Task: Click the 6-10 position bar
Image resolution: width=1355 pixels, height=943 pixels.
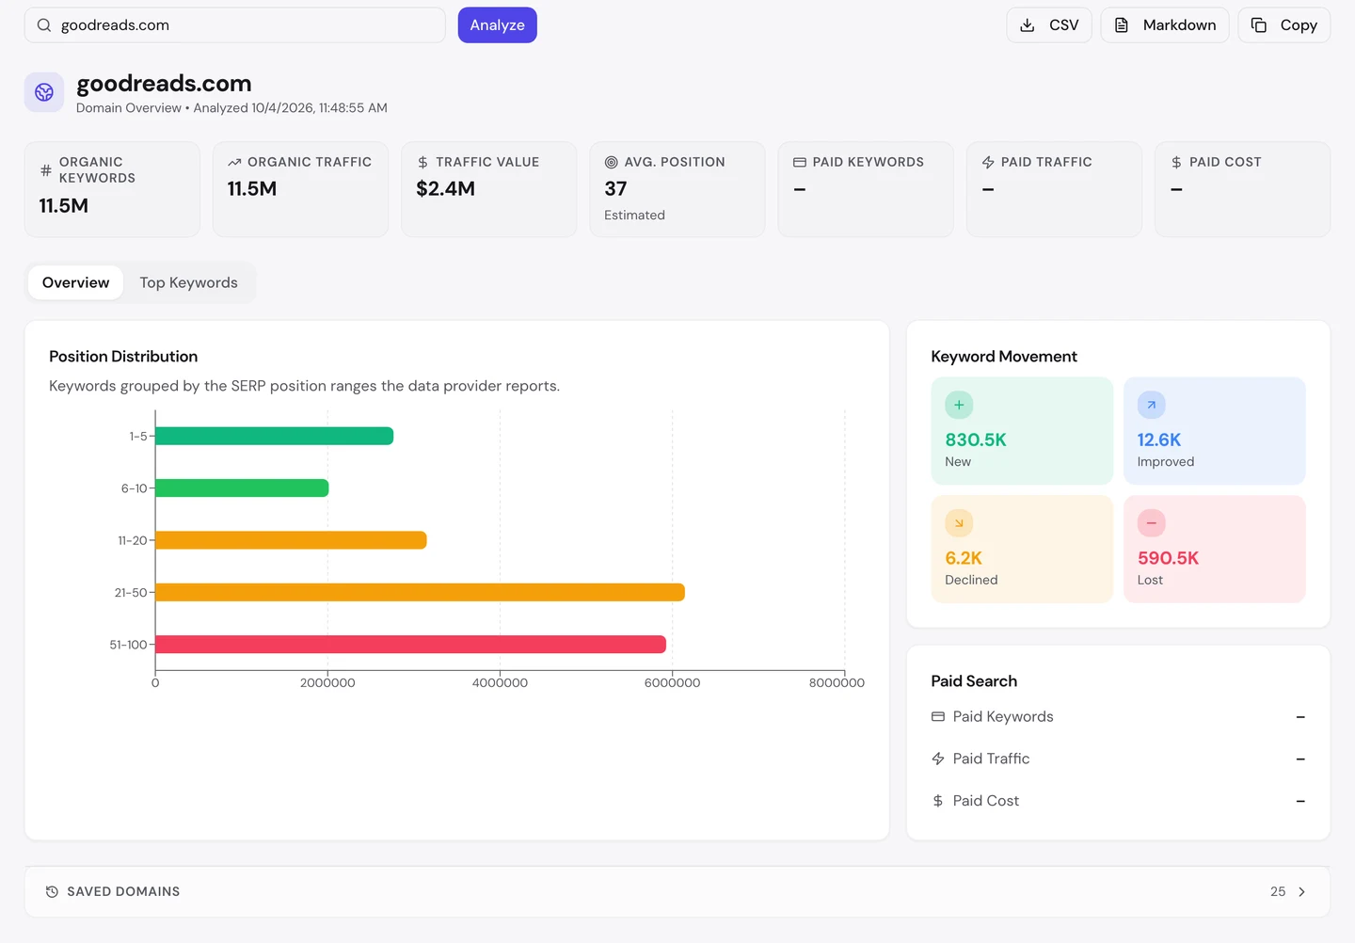Action: pyautogui.click(x=242, y=487)
